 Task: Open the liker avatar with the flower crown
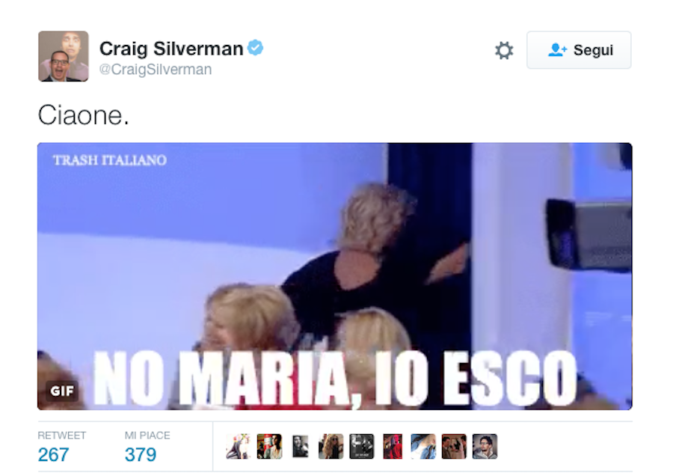point(239,446)
